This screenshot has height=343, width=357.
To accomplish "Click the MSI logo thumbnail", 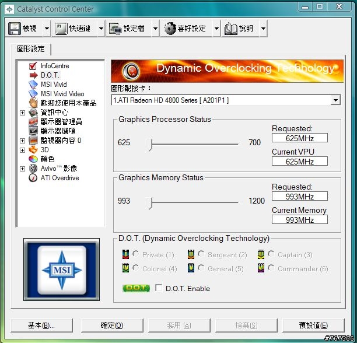I will pos(61,269).
